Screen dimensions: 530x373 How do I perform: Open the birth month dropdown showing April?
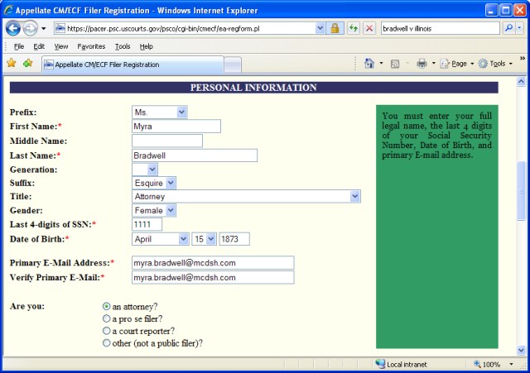[160, 239]
